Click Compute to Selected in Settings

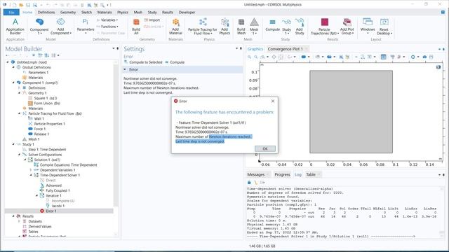click(x=143, y=62)
